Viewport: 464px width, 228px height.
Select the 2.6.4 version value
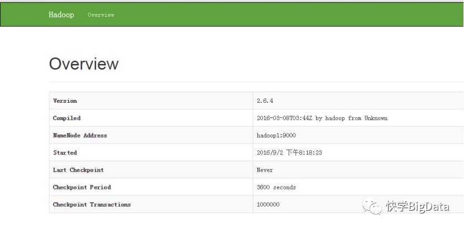click(x=265, y=101)
